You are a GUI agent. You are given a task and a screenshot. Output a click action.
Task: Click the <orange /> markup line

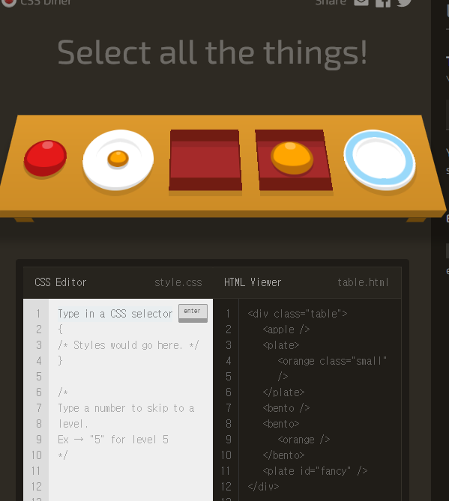pyautogui.click(x=304, y=440)
